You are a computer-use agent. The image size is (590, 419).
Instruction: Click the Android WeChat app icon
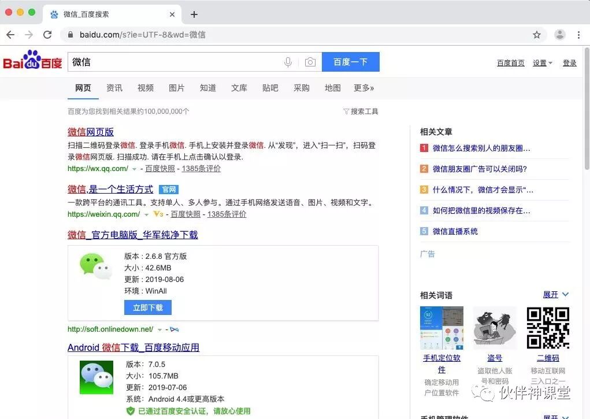97,377
